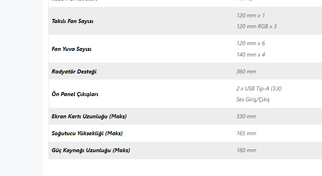Click the Takılı Fan Sayısı label
Viewport: 322px width, 176px height.
[73, 21]
